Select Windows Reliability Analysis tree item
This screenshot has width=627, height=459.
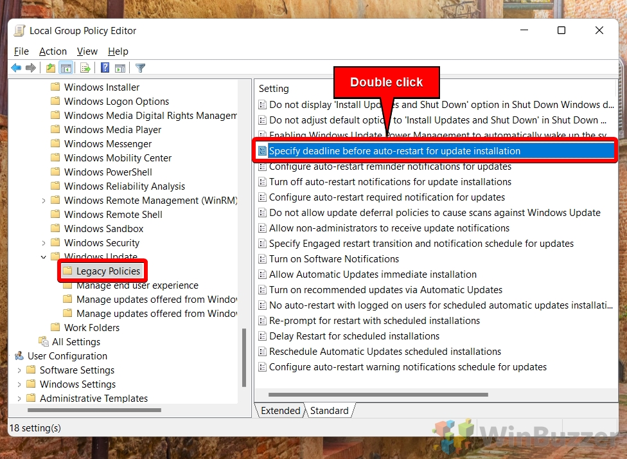point(125,186)
